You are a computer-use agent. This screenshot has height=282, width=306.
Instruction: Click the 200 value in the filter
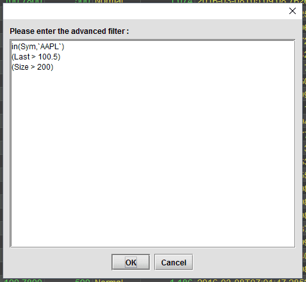coord(44,67)
